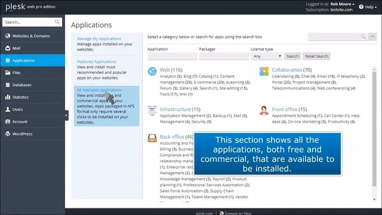
Task: Click the Users person icon
Action: coord(8,109)
